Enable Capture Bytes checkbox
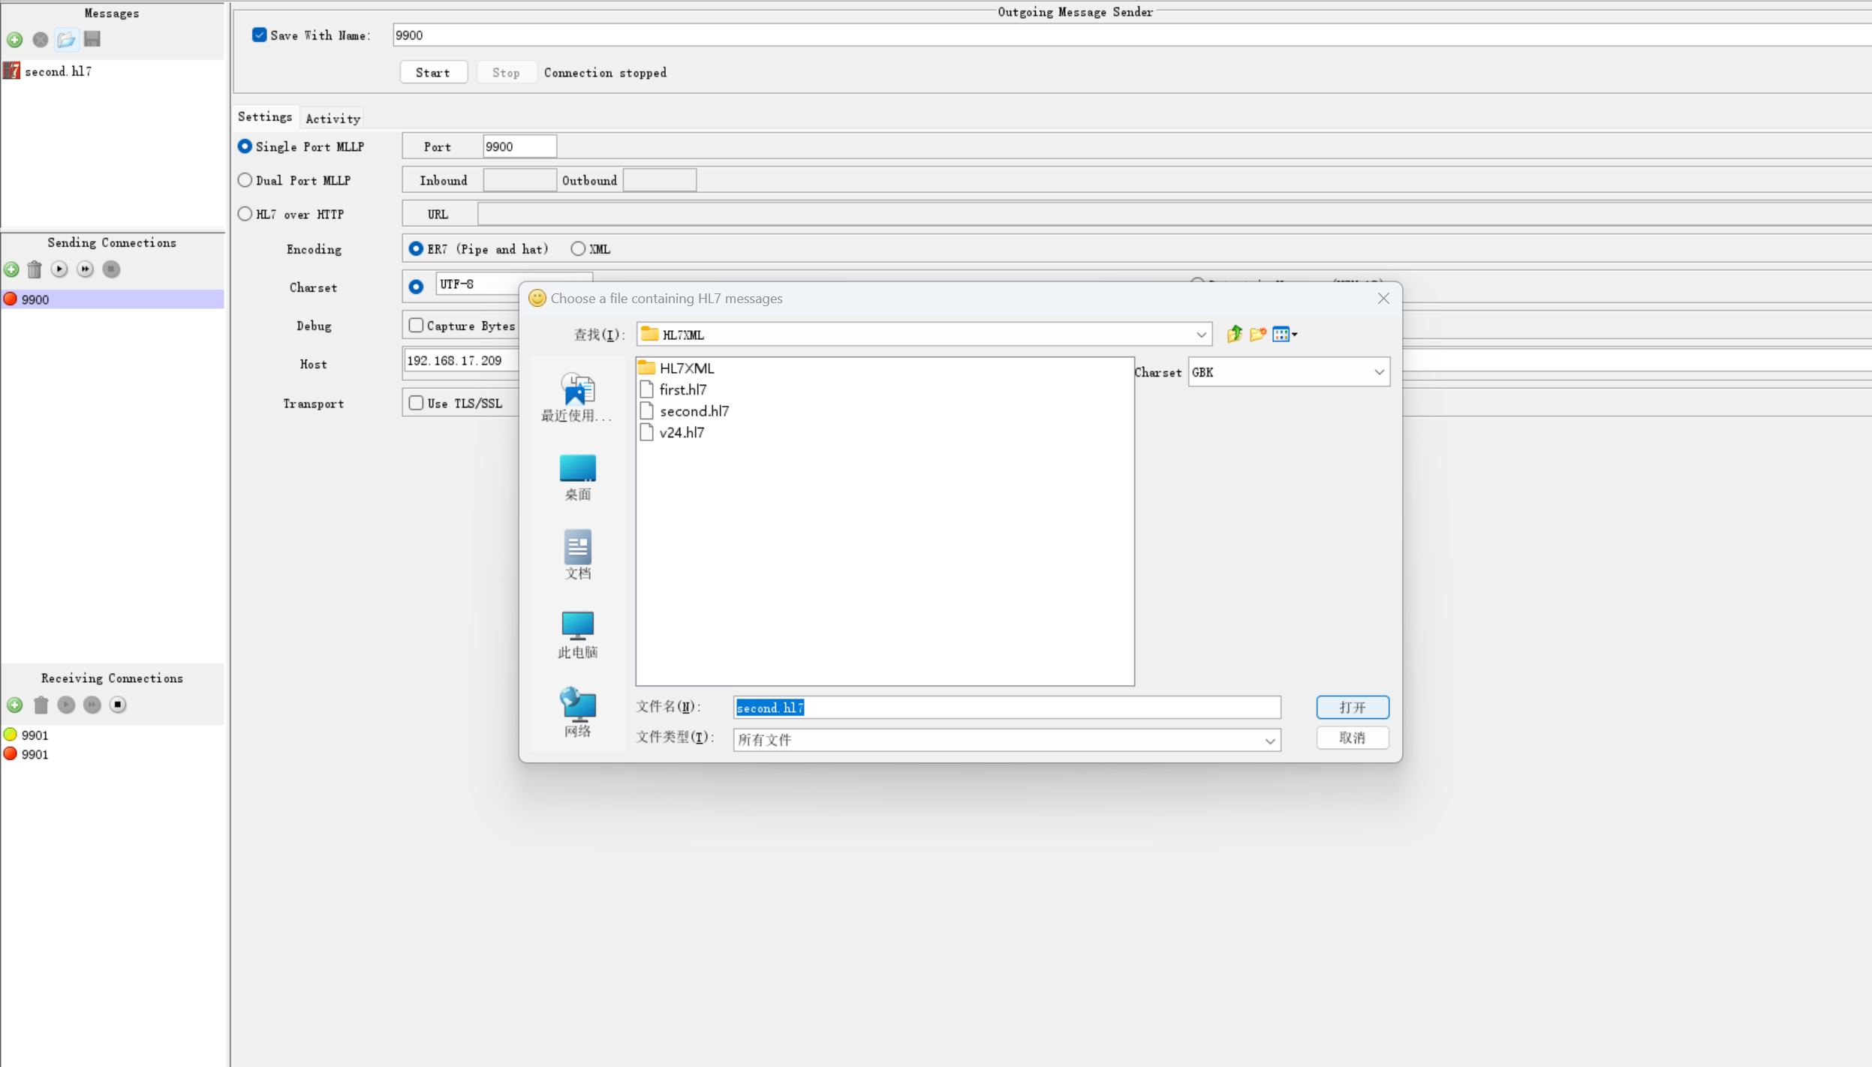 tap(416, 326)
